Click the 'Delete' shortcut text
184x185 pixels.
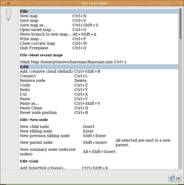click(80, 81)
